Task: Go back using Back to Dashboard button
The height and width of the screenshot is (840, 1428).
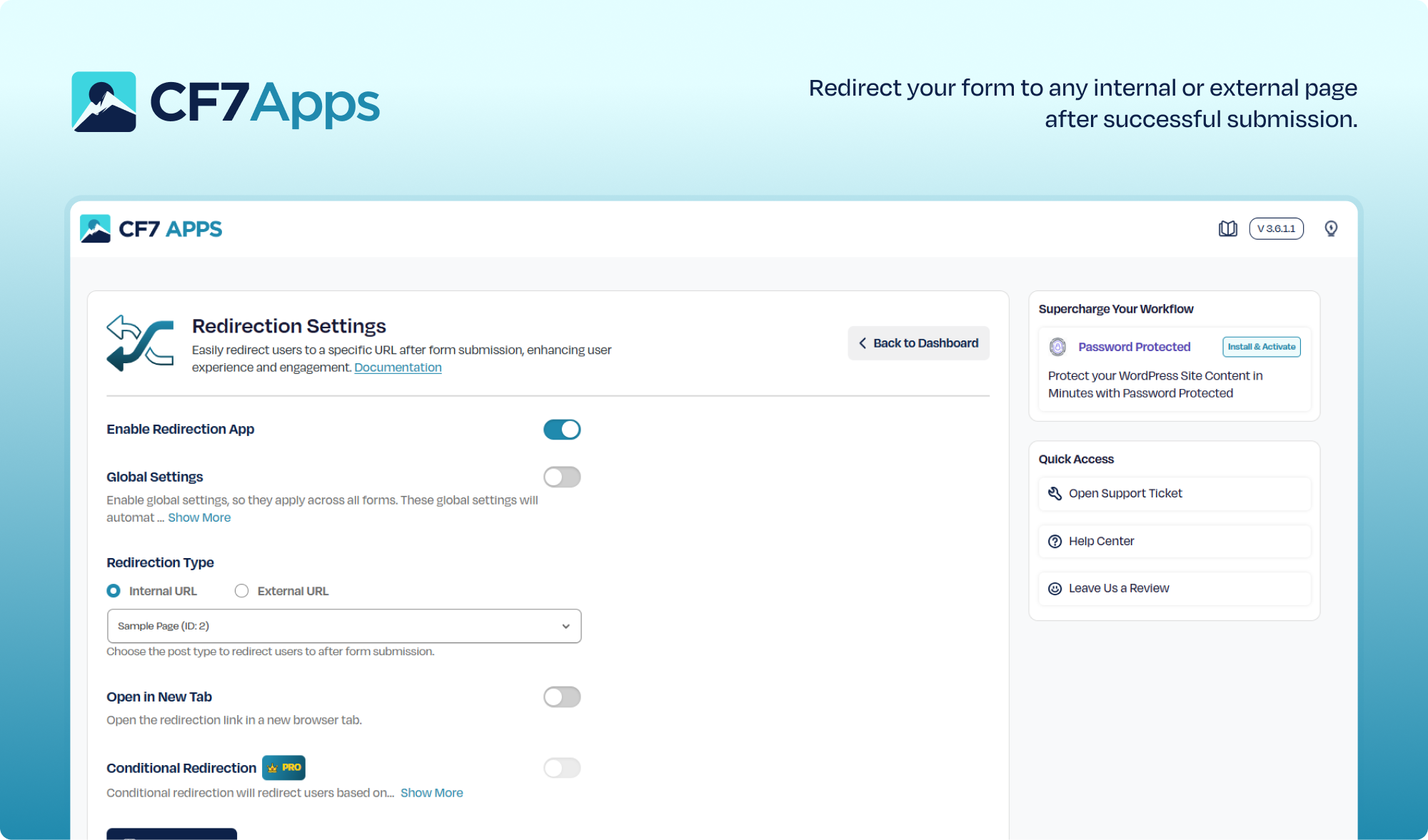Action: point(918,343)
